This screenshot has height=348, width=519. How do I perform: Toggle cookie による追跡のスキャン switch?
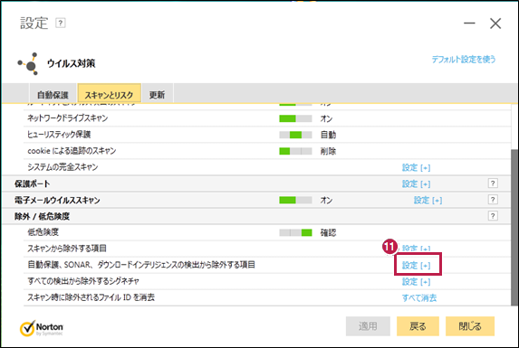pos(295,151)
